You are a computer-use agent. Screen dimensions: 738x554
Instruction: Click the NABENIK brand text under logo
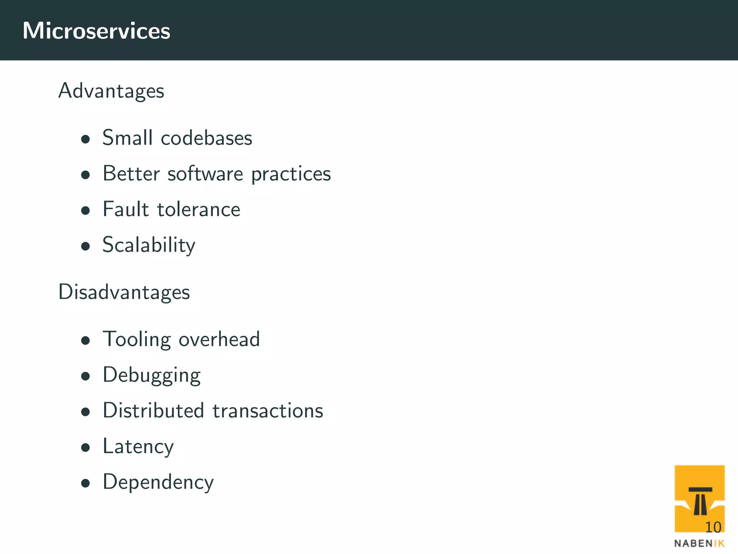(699, 543)
